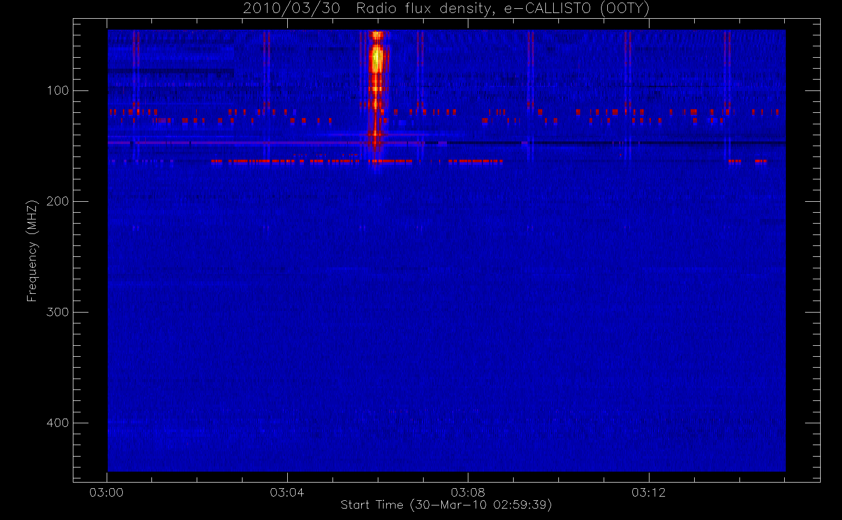Click the 'Start Time (30-Mar-10 02:59:39)' label
Viewport: 842px width, 520px height.
[x=446, y=505]
